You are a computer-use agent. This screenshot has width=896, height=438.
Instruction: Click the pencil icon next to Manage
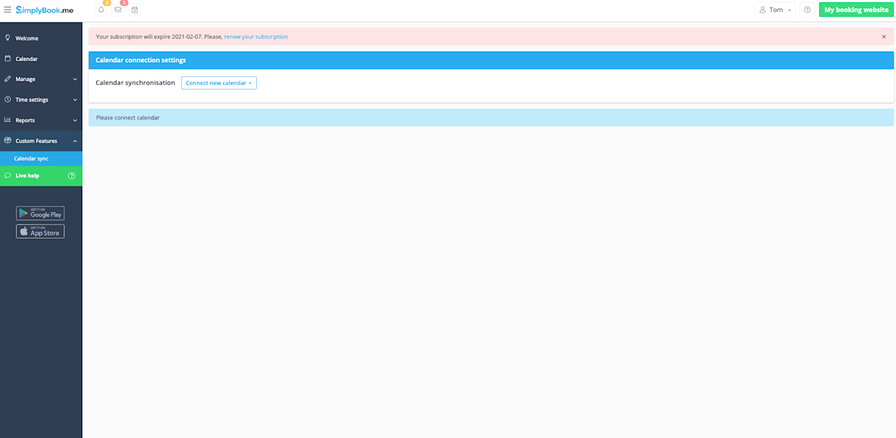pyautogui.click(x=7, y=78)
